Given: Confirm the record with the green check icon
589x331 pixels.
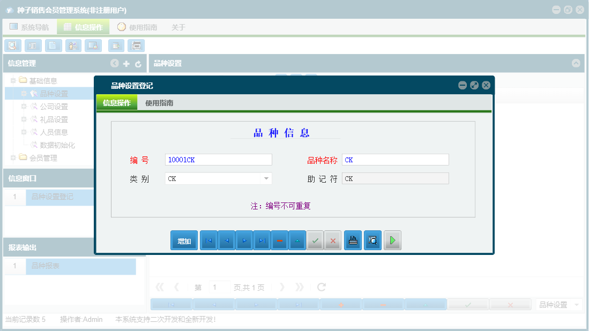Looking at the screenshot, I should (315, 240).
